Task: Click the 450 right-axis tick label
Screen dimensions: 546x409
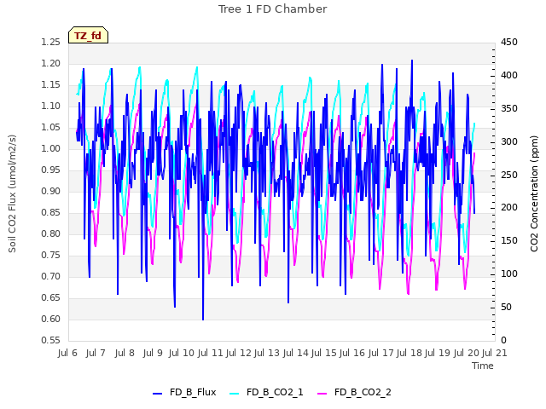Action: [x=509, y=43]
